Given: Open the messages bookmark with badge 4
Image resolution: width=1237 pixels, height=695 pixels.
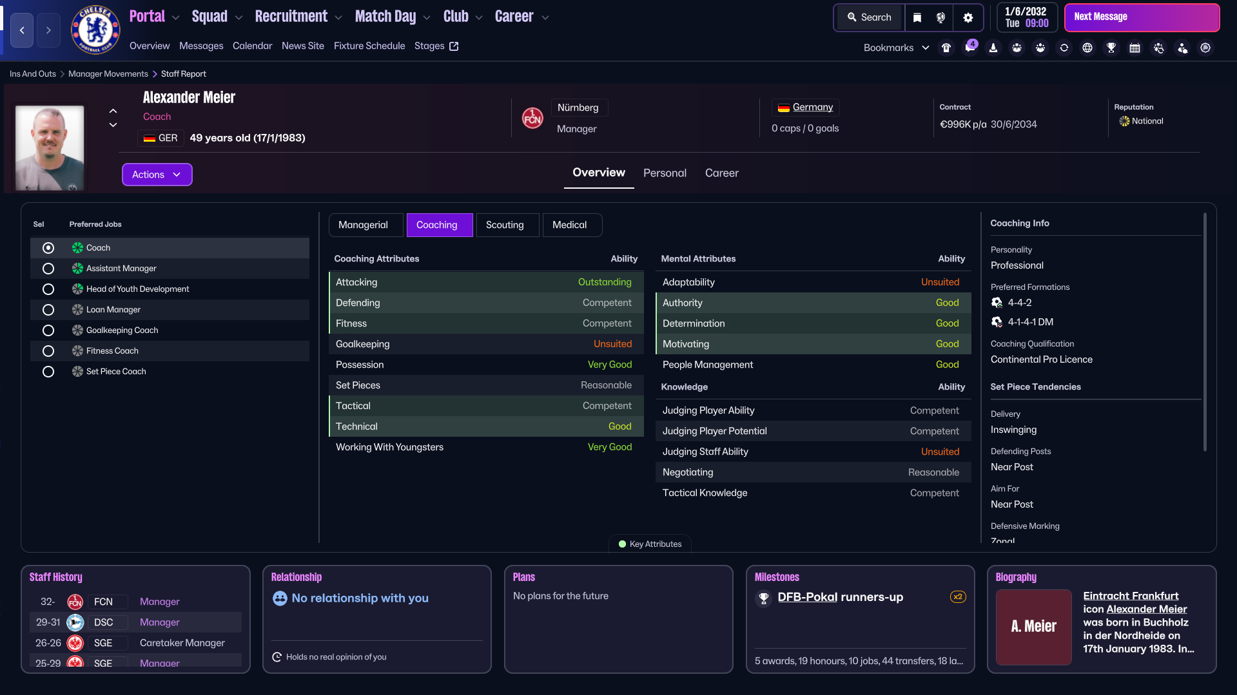Looking at the screenshot, I should click(970, 47).
